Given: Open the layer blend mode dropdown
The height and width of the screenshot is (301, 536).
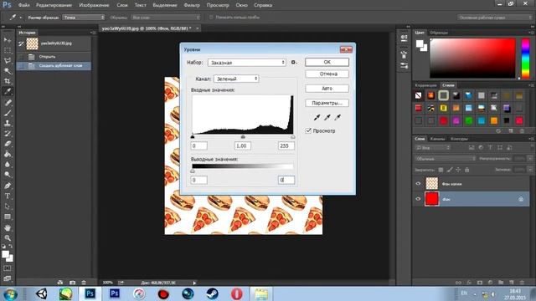Looking at the screenshot, I should coord(445,159).
